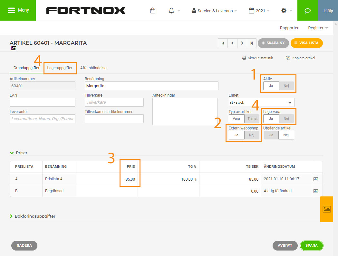Screen dimensions: 338x256
Task: Click the Avbryt button
Action: pos(285,245)
